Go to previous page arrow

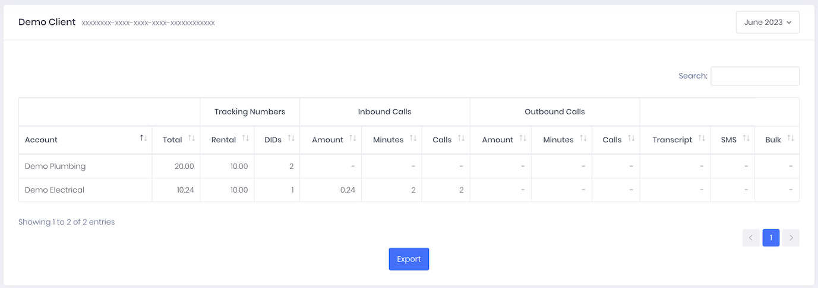[x=751, y=238]
